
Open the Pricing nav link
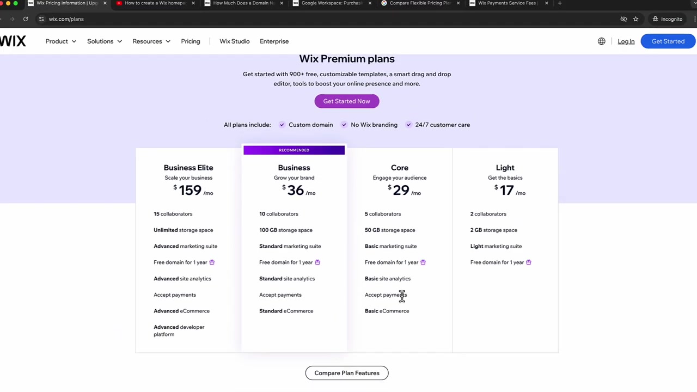tap(191, 41)
